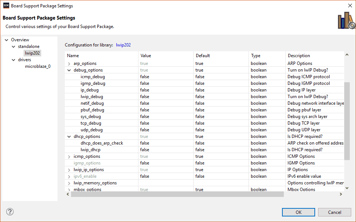Expand the icmp_options row
This screenshot has width=356, height=222.
(x=69, y=156)
